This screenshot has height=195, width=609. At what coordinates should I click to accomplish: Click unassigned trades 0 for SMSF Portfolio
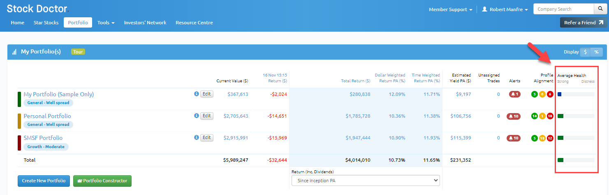tap(498, 138)
